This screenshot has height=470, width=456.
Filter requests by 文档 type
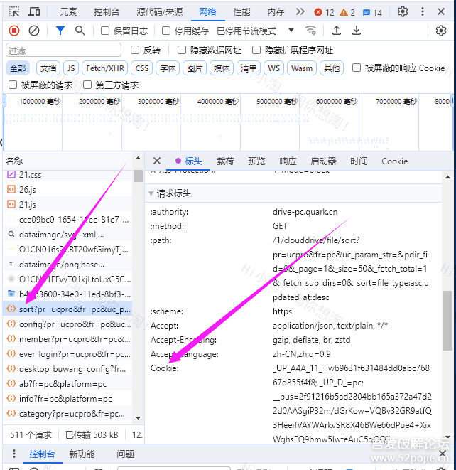click(x=48, y=68)
